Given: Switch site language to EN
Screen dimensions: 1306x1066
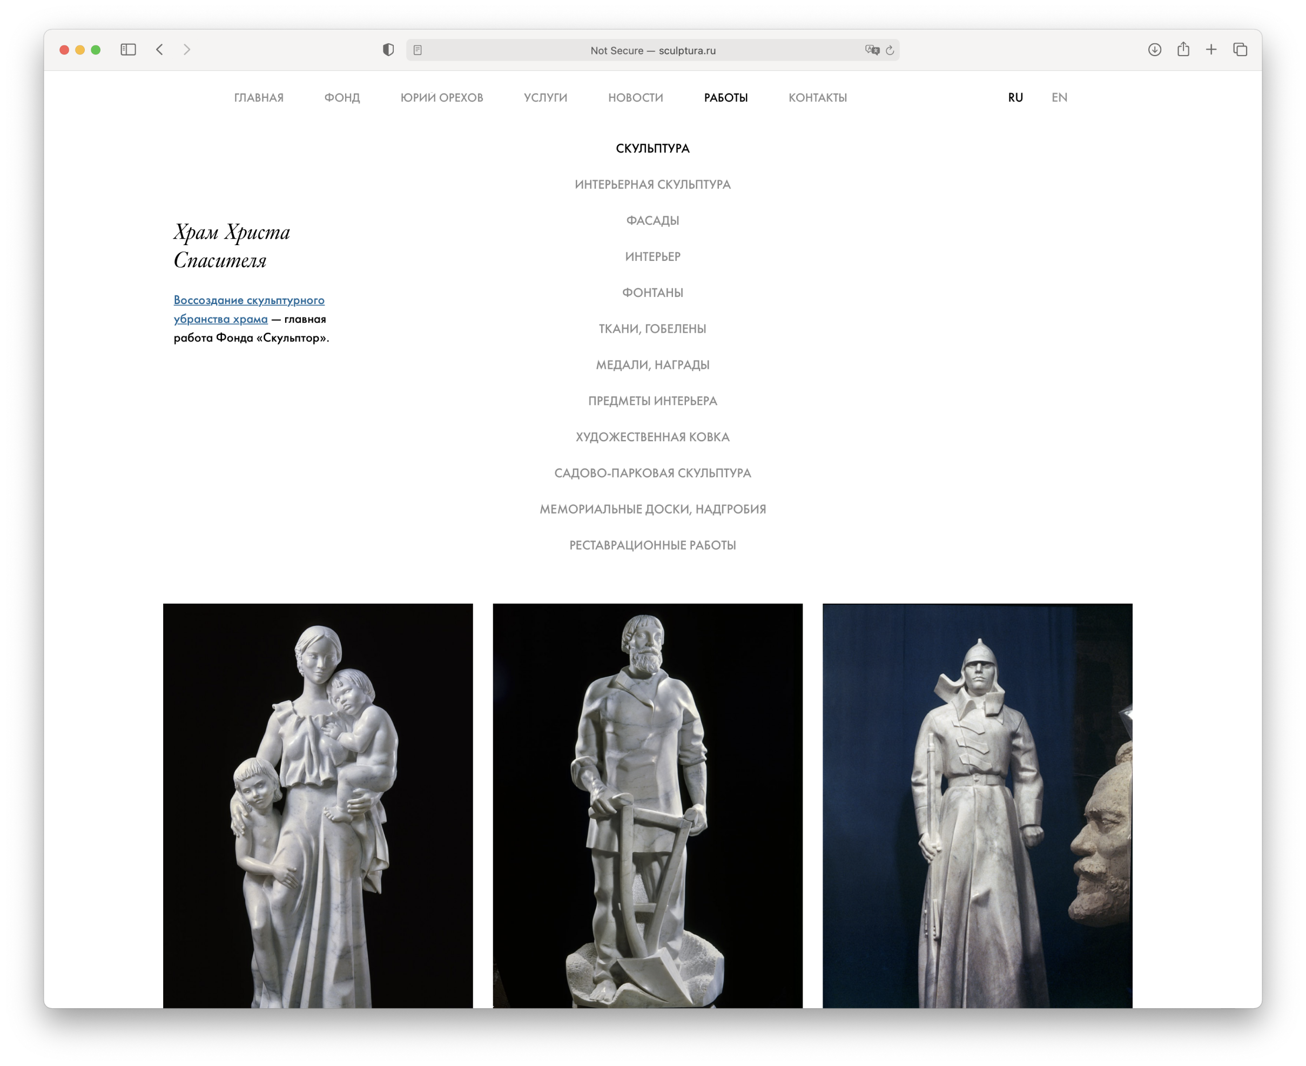Looking at the screenshot, I should pyautogui.click(x=1059, y=98).
